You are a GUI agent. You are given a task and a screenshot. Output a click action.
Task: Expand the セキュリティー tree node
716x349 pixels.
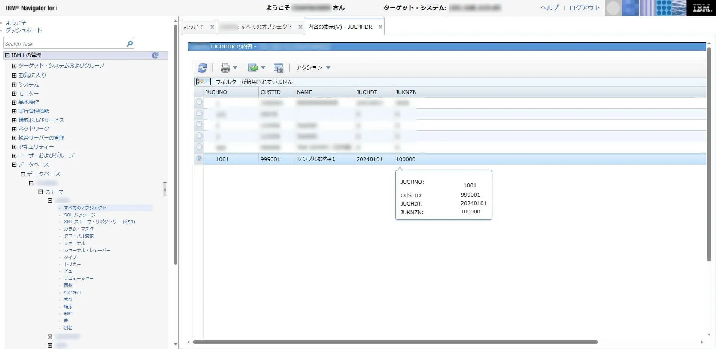14,147
